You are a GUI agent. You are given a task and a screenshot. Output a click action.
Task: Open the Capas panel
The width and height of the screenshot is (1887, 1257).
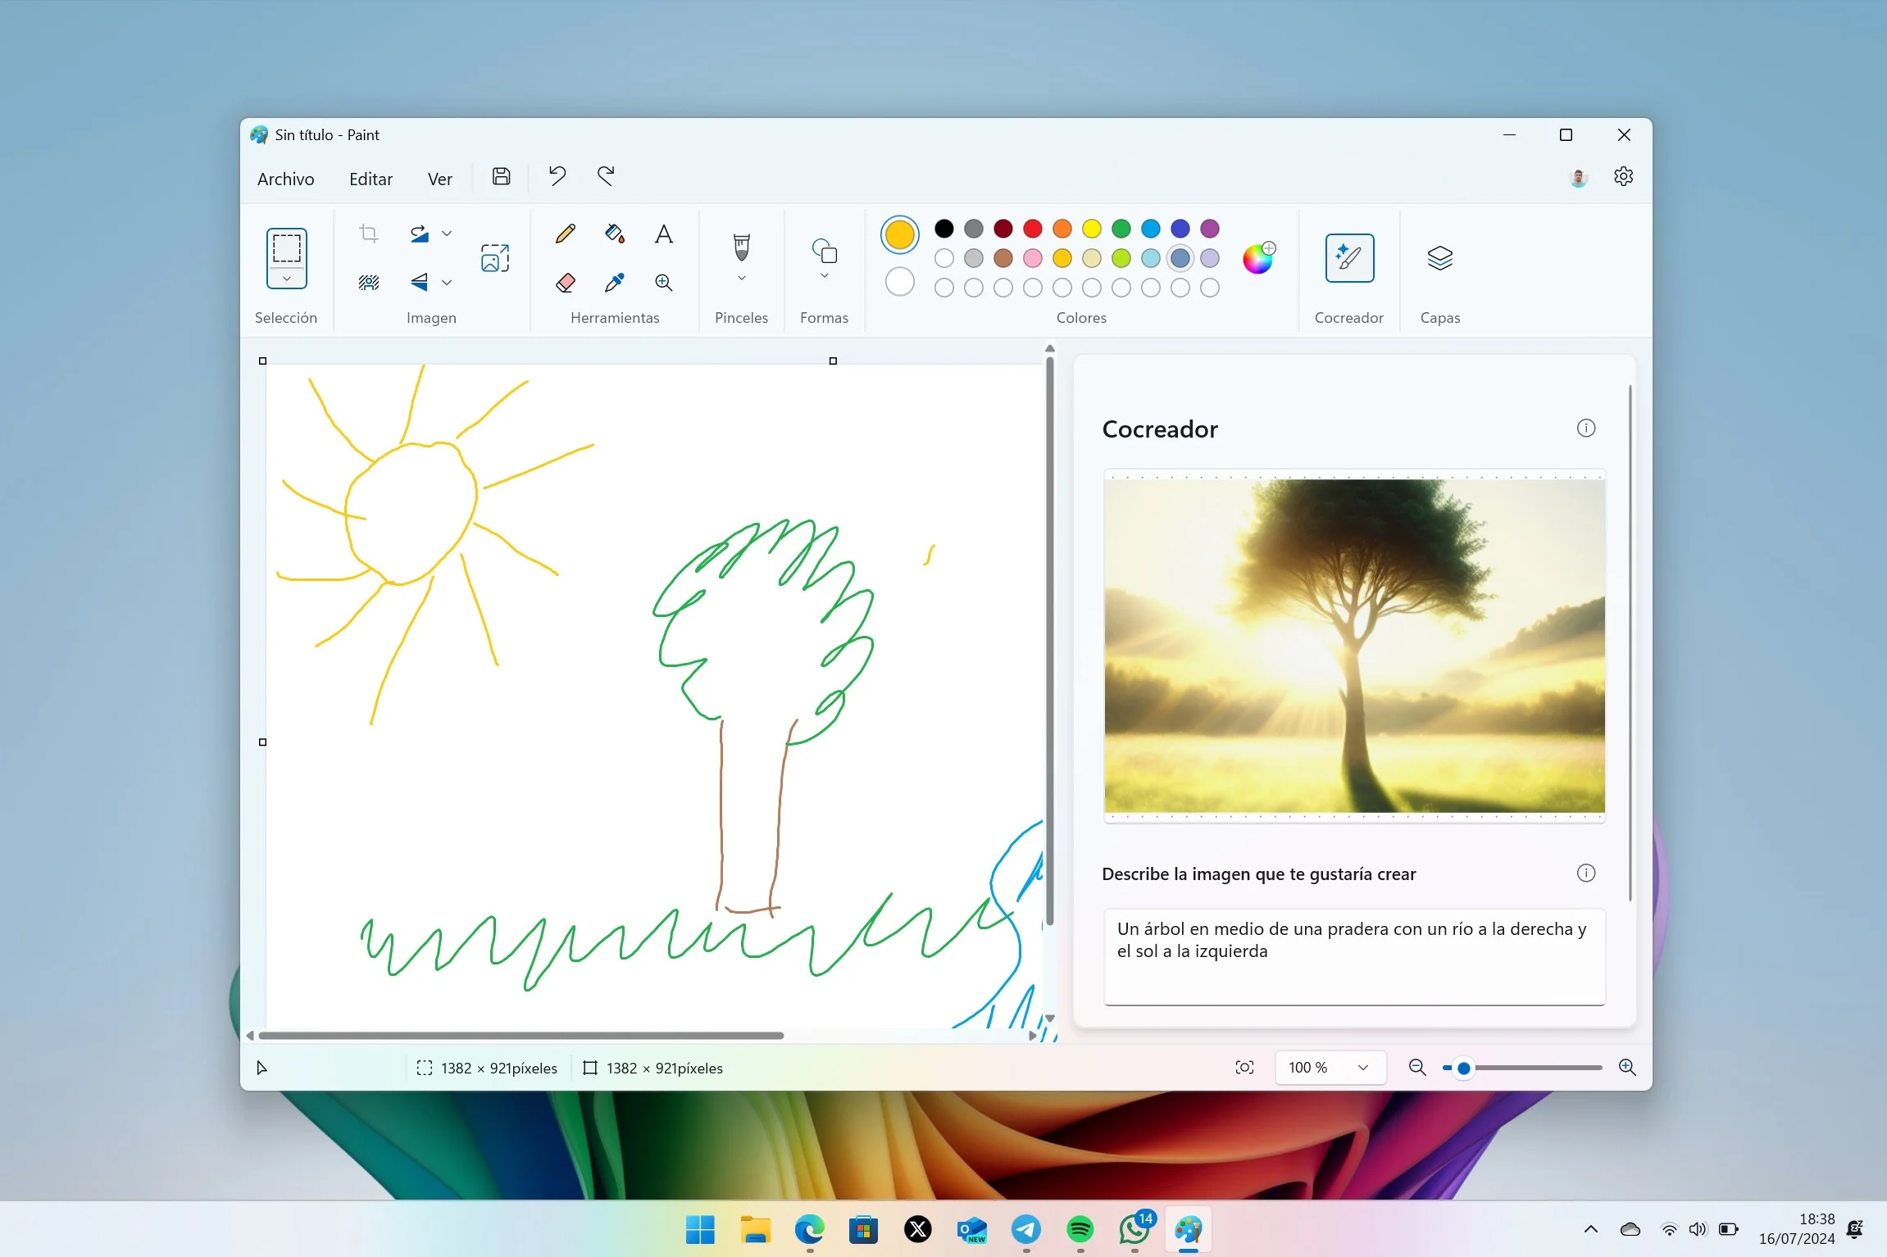pos(1440,258)
